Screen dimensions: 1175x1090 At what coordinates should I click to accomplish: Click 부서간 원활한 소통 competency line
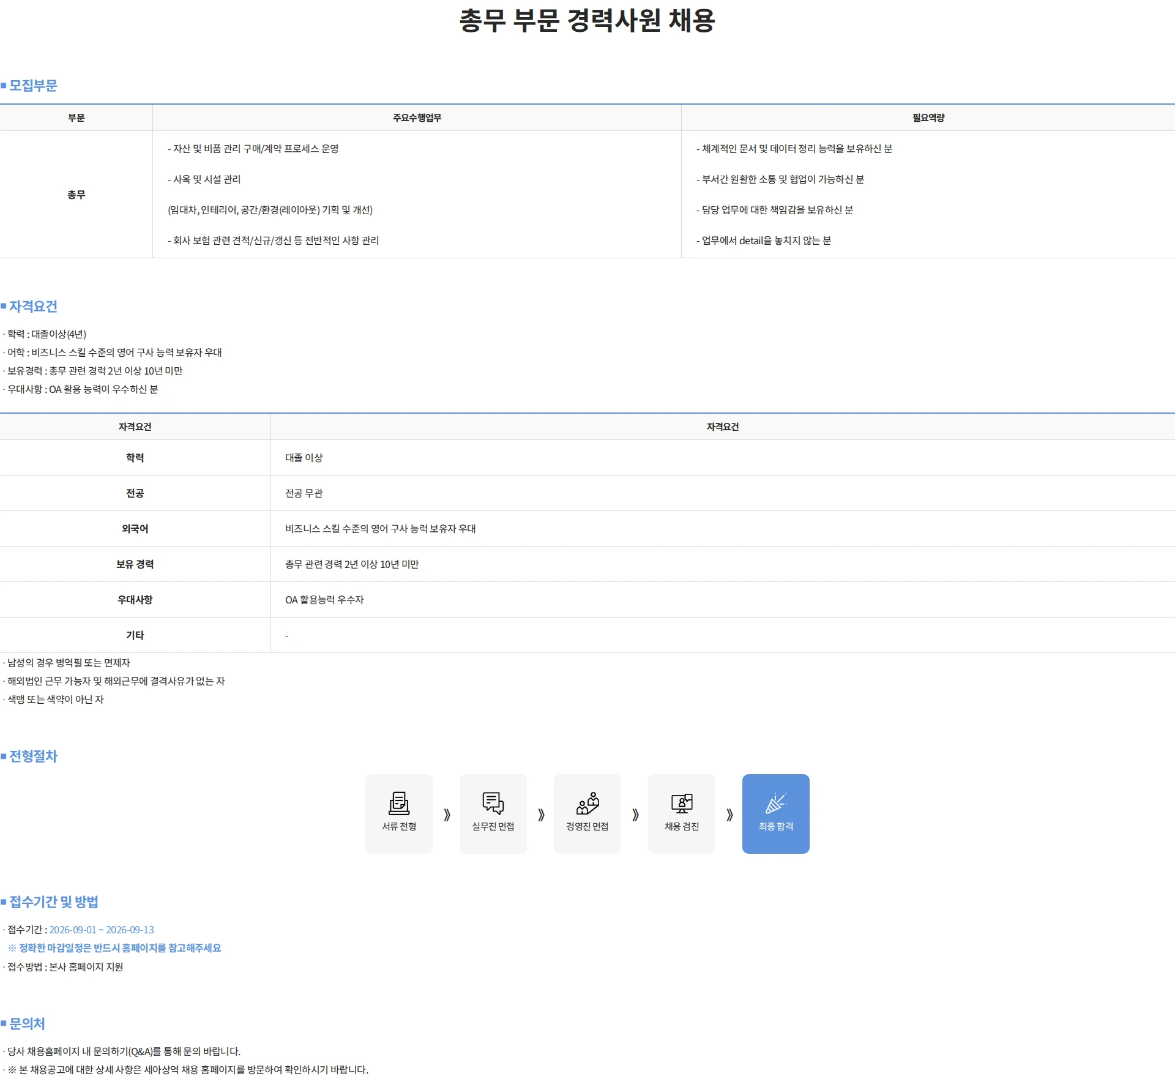coord(780,179)
